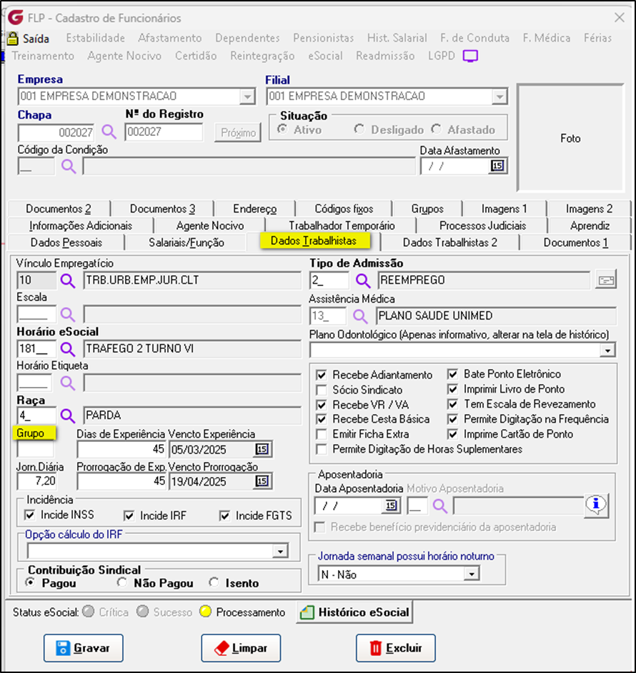Click the Próximo button

(238, 133)
